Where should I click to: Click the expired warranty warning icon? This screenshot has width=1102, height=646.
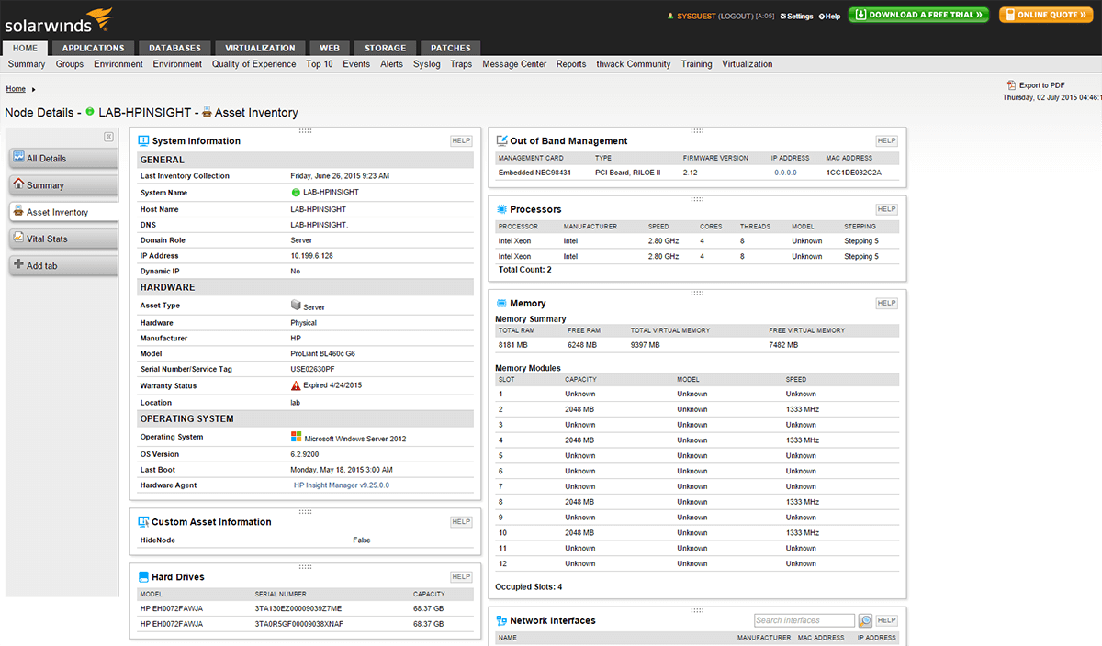296,386
